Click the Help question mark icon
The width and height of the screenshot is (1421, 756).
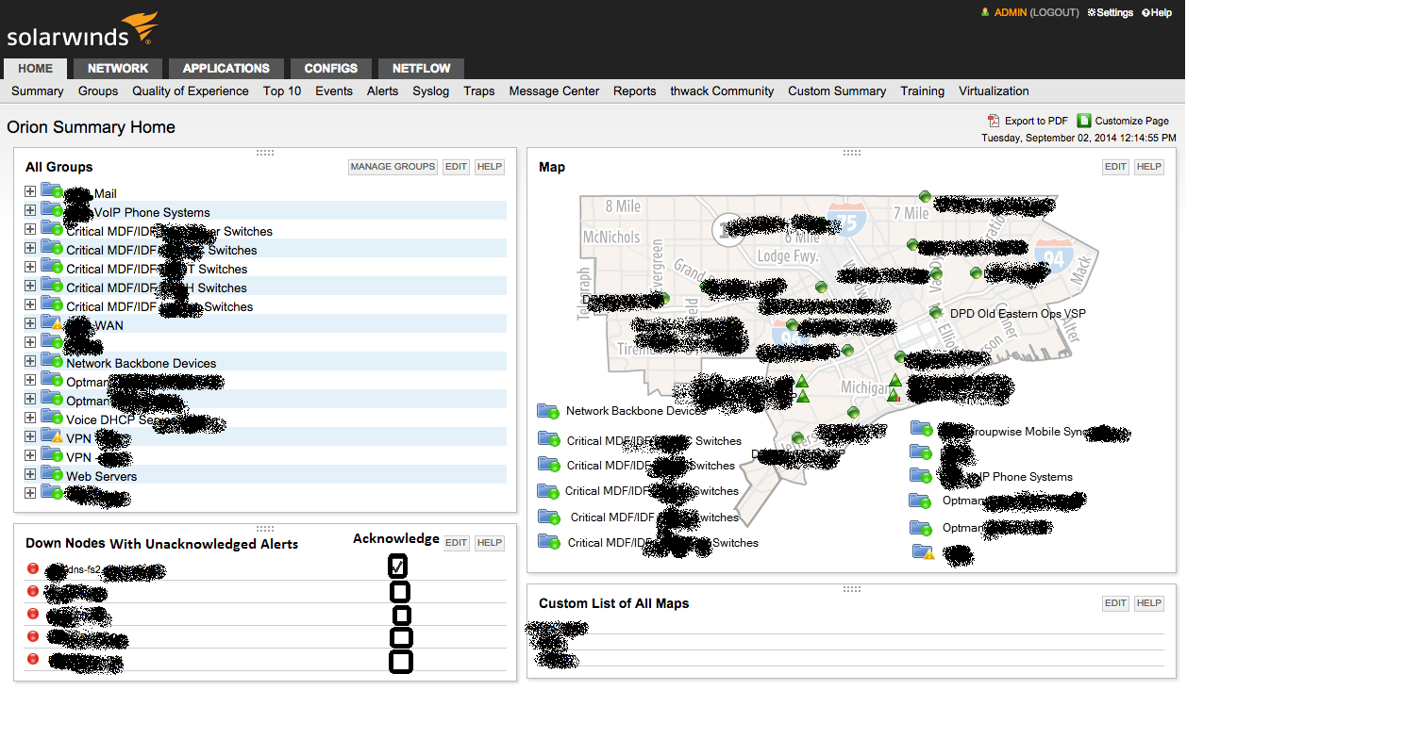tap(1145, 13)
